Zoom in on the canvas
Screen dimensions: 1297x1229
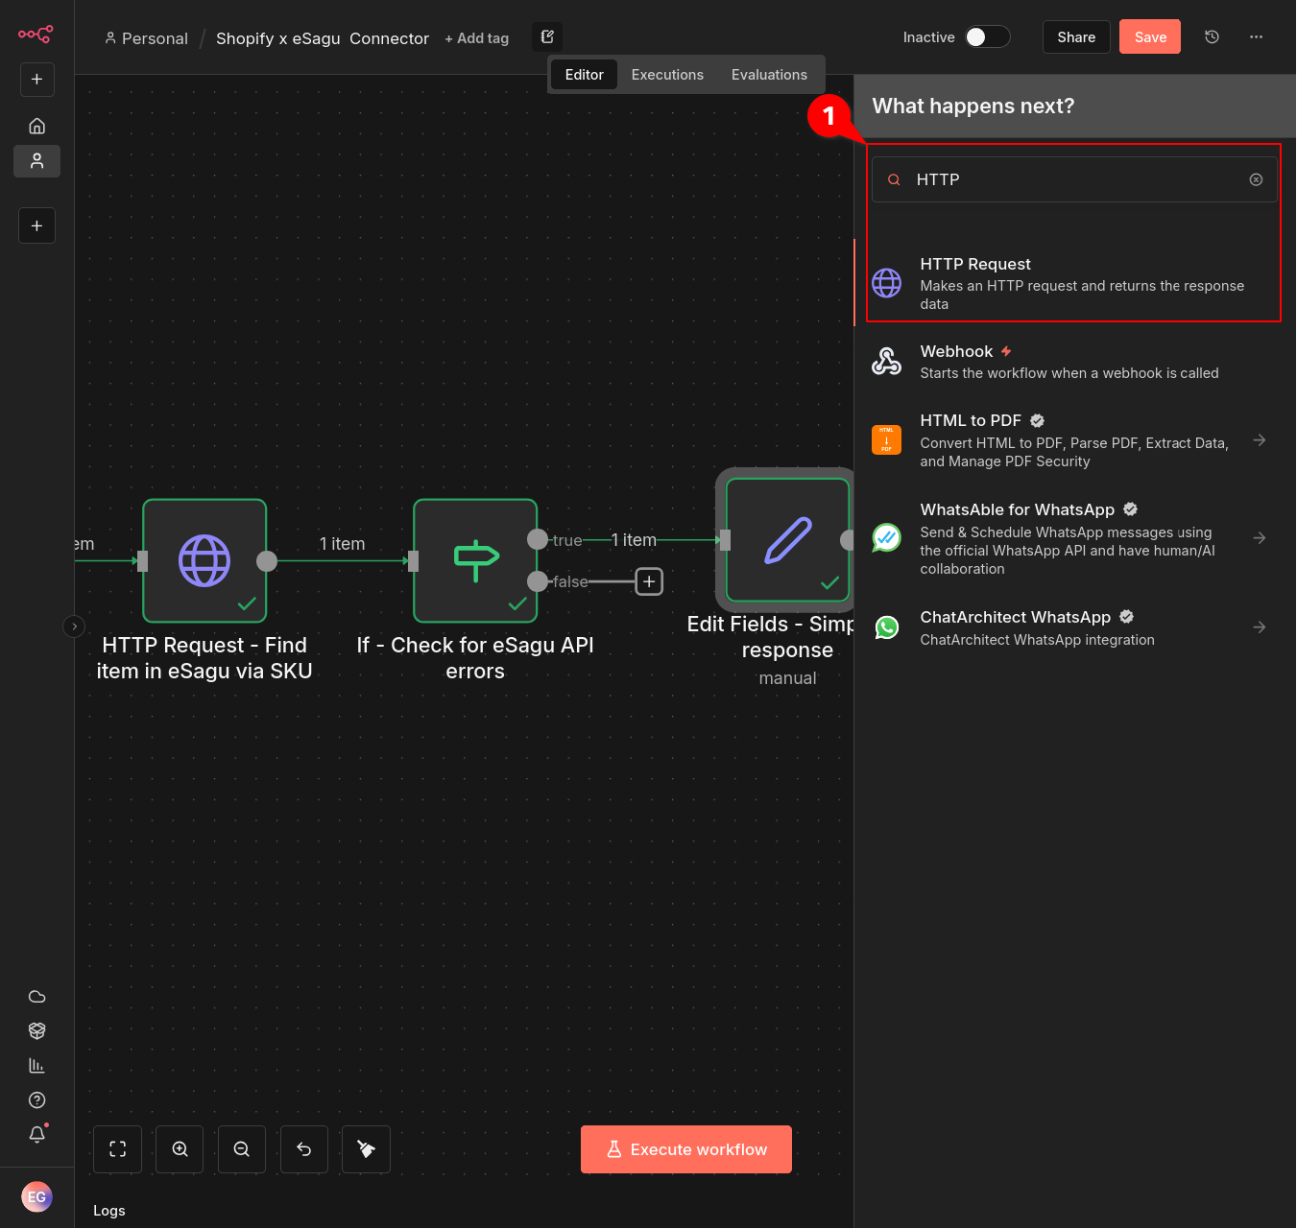click(x=180, y=1149)
